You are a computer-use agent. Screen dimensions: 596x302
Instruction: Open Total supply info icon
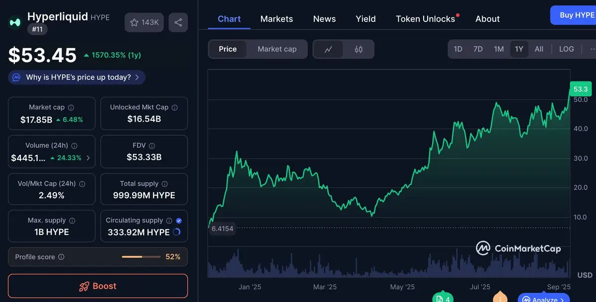point(165,184)
